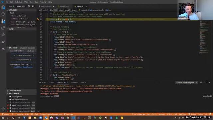
Task: Switch to the Output panel tab
Action: (x=52, y=82)
